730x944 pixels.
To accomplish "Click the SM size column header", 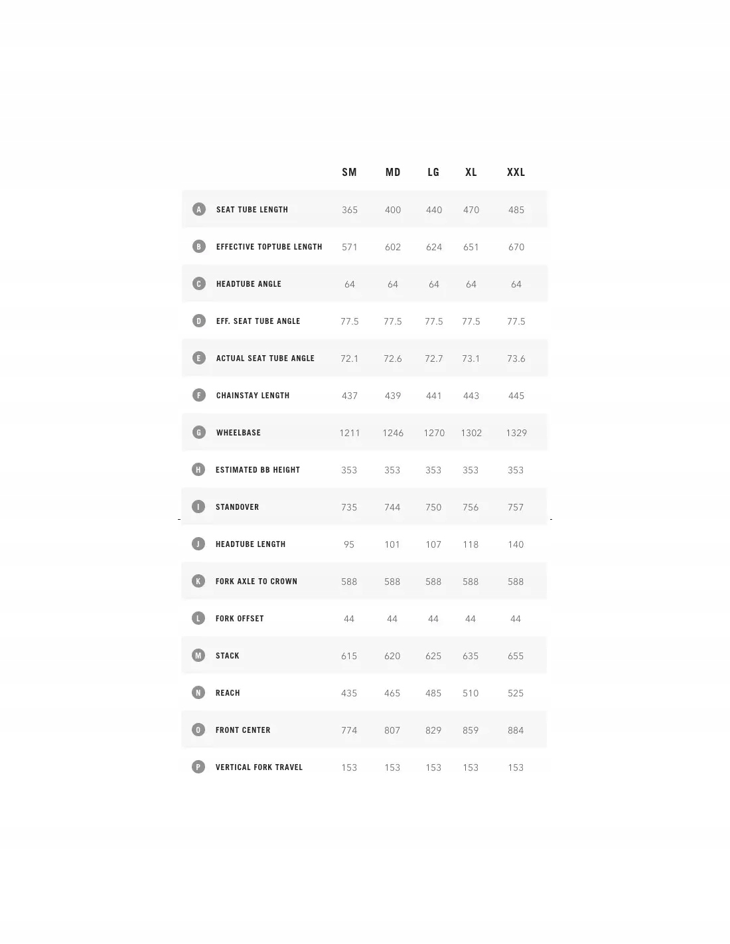I will click(x=350, y=172).
